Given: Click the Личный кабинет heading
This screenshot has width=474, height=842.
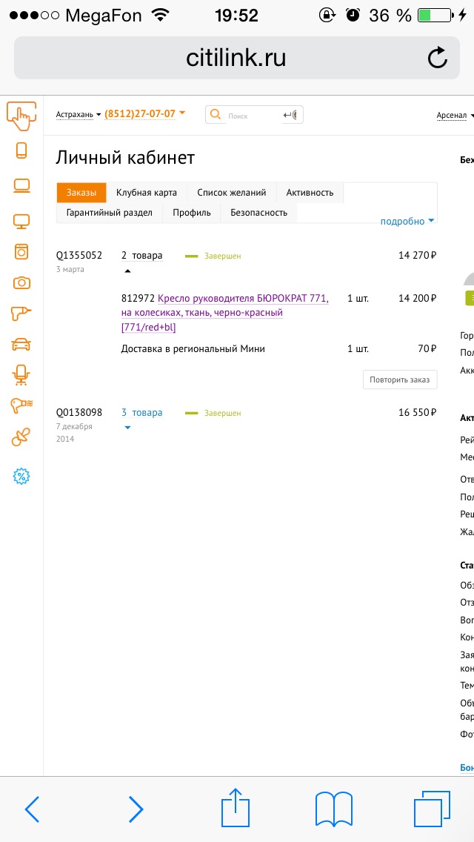Looking at the screenshot, I should (x=125, y=158).
